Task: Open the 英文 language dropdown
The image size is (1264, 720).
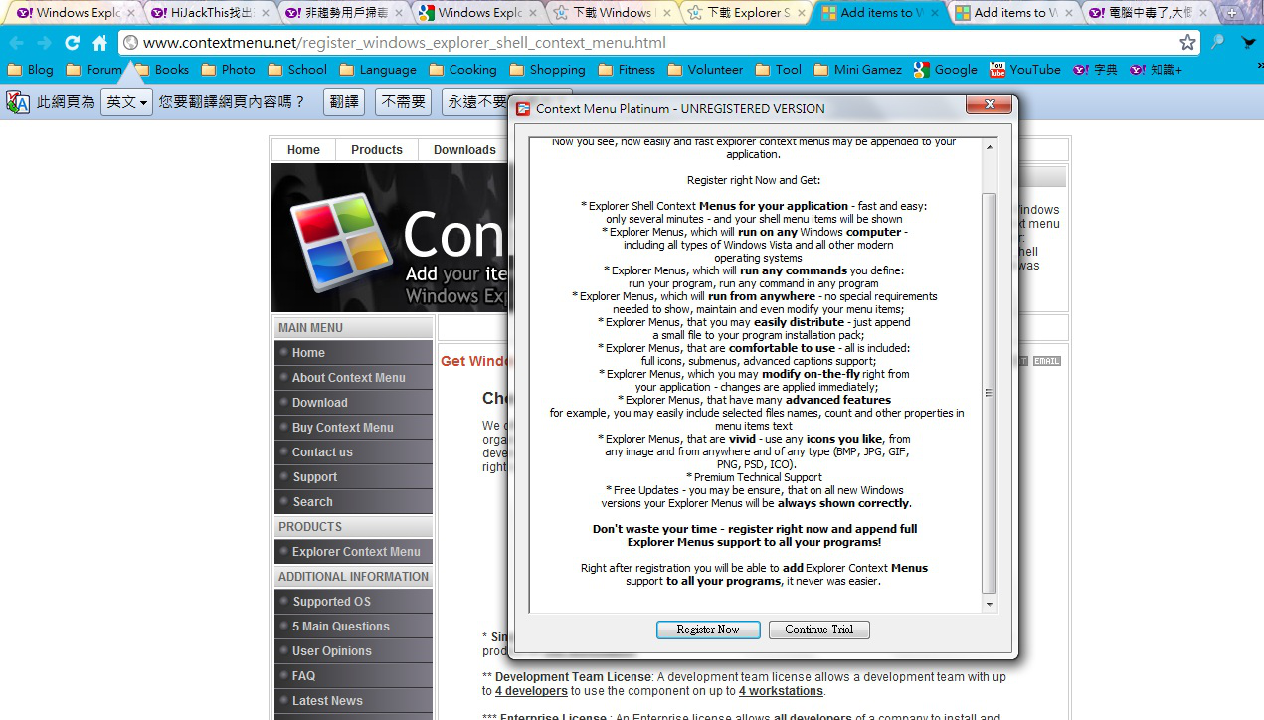Action: (126, 102)
